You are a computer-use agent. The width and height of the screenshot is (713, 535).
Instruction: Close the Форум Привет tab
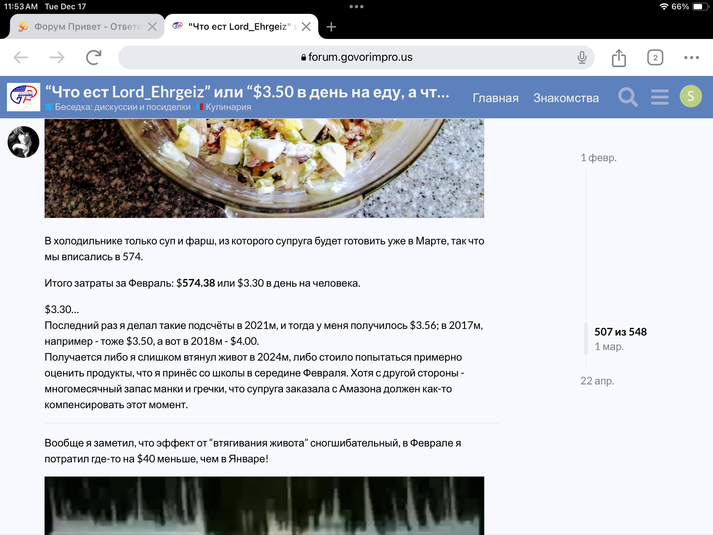click(x=152, y=26)
